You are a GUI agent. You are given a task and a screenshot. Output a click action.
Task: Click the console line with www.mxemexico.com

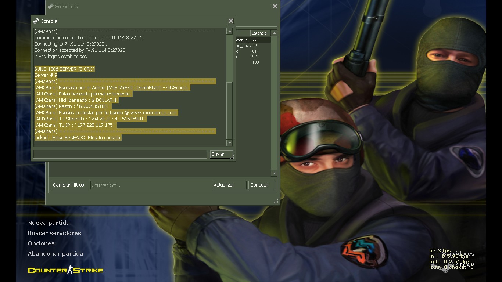[x=106, y=113]
